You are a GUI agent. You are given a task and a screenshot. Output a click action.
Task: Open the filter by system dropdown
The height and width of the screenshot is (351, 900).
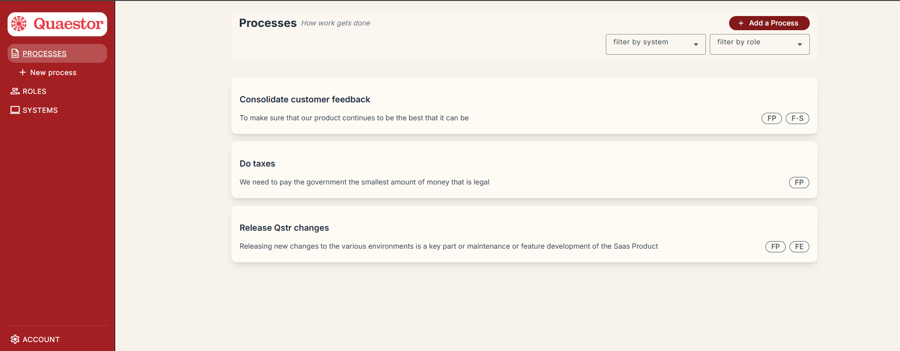click(x=655, y=44)
